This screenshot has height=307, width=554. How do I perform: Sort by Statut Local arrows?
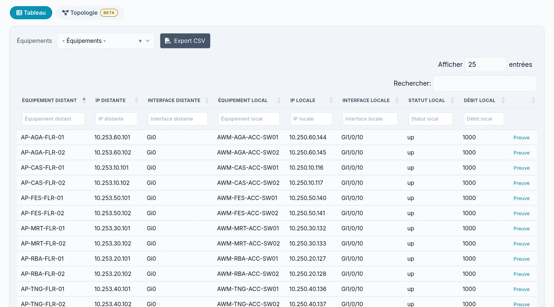pyautogui.click(x=452, y=100)
